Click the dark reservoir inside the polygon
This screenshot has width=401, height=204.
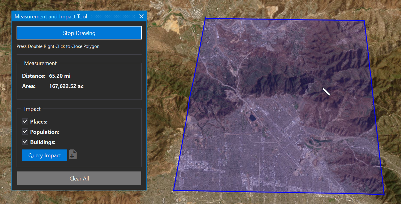point(252,117)
